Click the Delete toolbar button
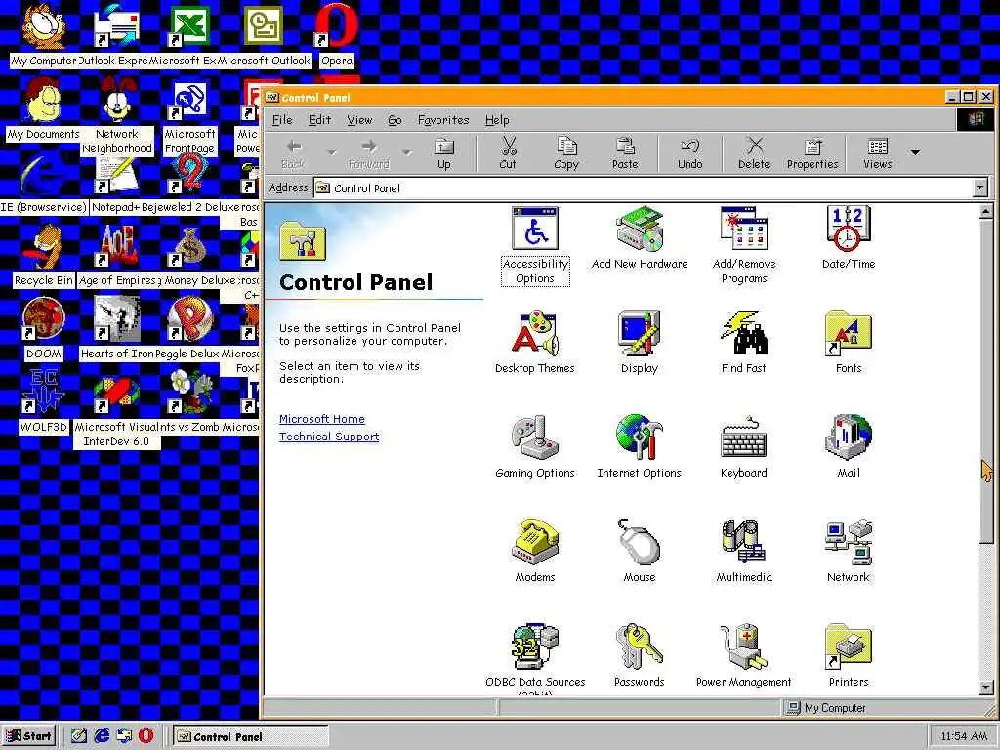This screenshot has height=750, width=1000. click(x=754, y=153)
